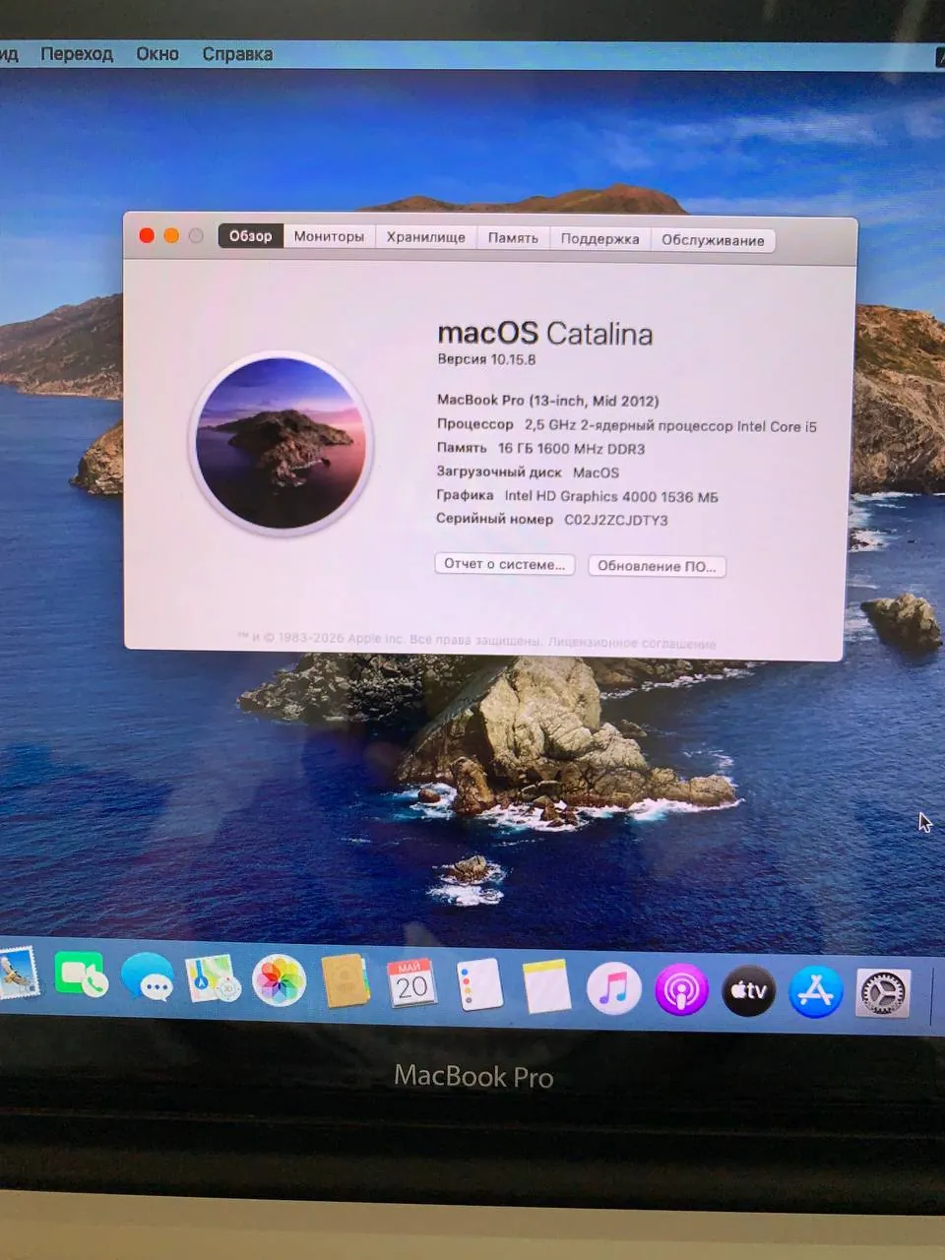This screenshot has height=1260, width=945.
Task: Click the 16 ГБ 1600 MHz DDR3 memory value
Action: (x=572, y=449)
